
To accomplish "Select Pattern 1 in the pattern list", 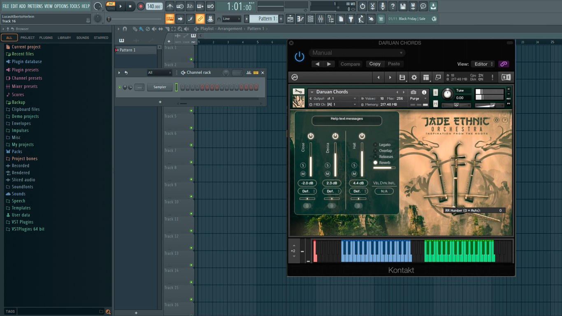I will 136,50.
